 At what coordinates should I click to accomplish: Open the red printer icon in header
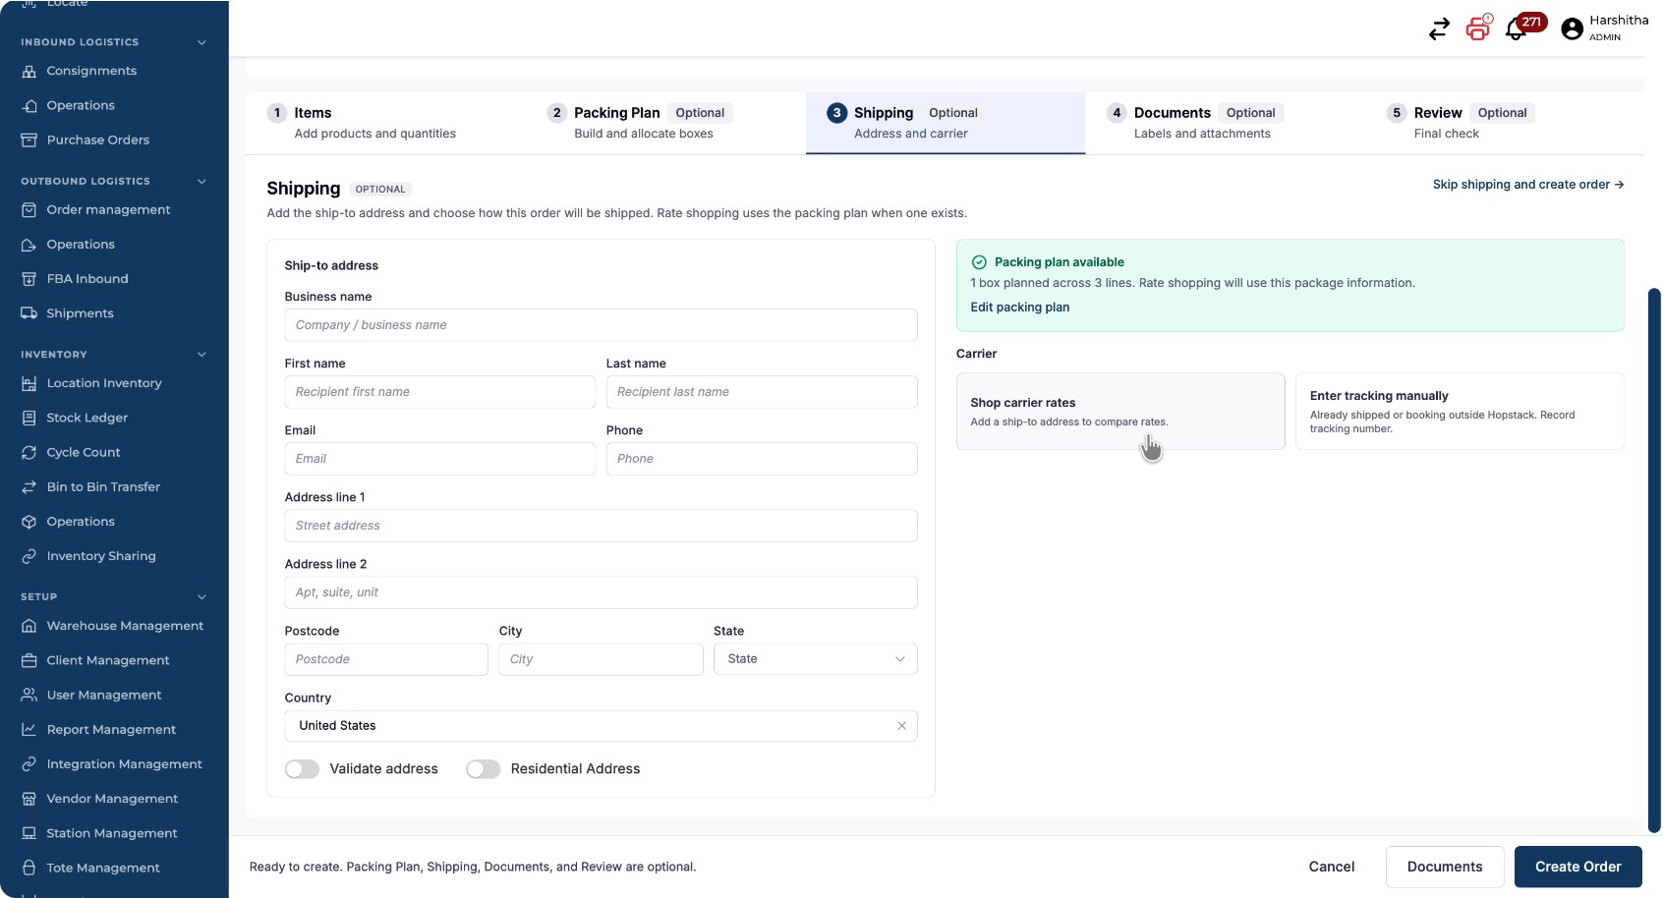pos(1478,28)
